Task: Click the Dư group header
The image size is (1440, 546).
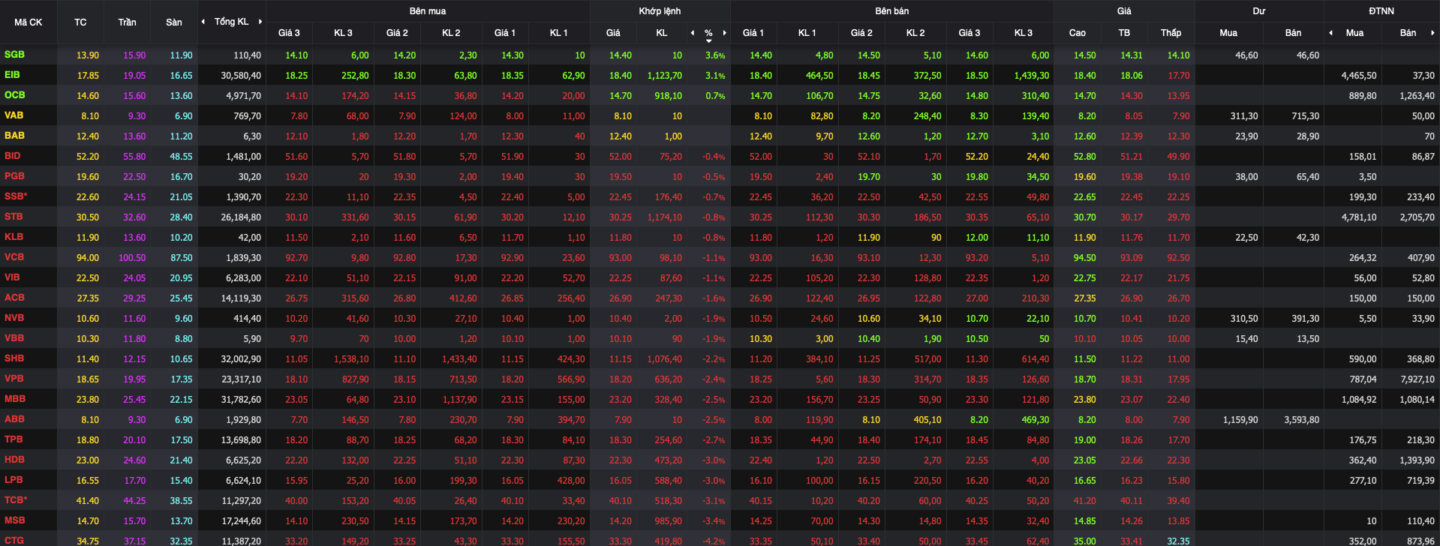Action: tap(1259, 11)
